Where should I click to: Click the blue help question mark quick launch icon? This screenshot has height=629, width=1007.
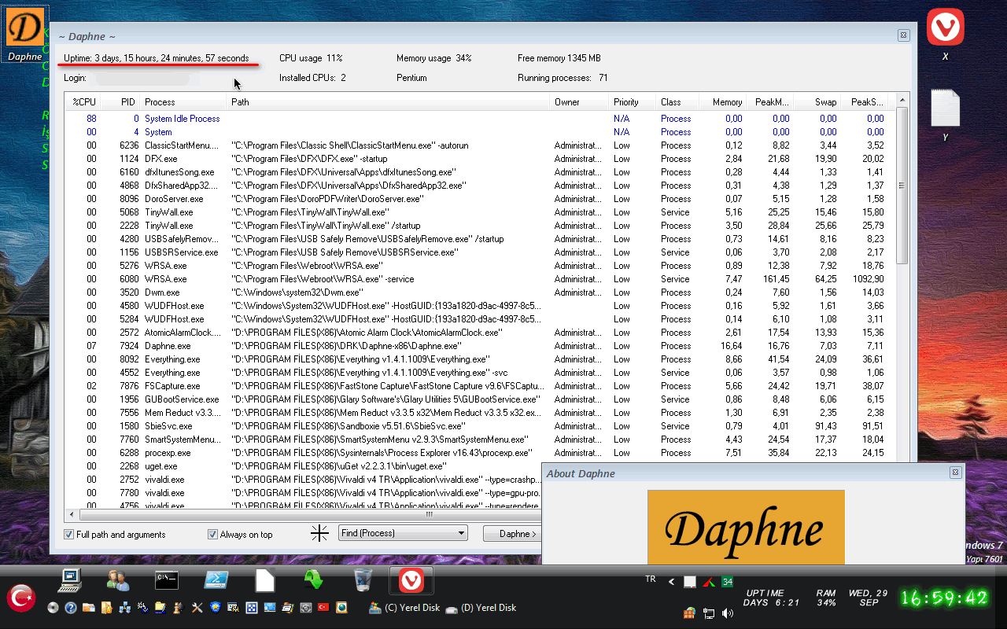tap(71, 608)
